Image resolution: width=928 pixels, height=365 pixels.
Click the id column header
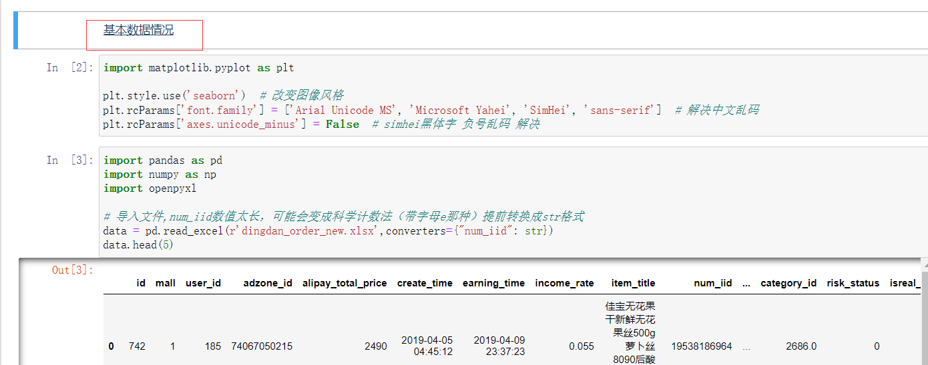pyautogui.click(x=141, y=283)
